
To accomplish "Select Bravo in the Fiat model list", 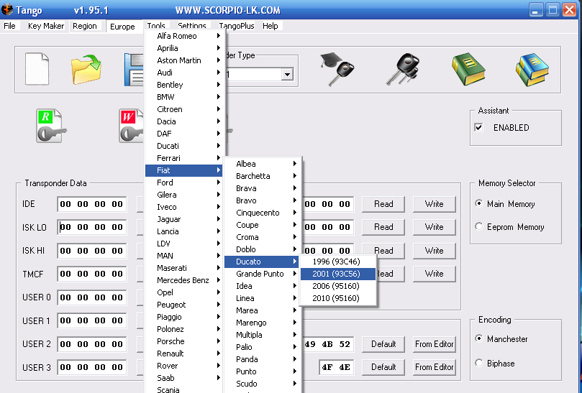I will click(x=263, y=200).
